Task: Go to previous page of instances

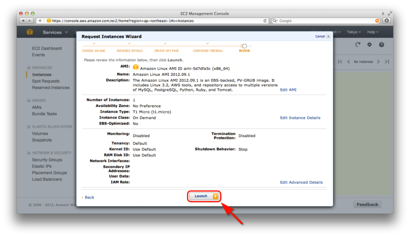Action: [348, 62]
